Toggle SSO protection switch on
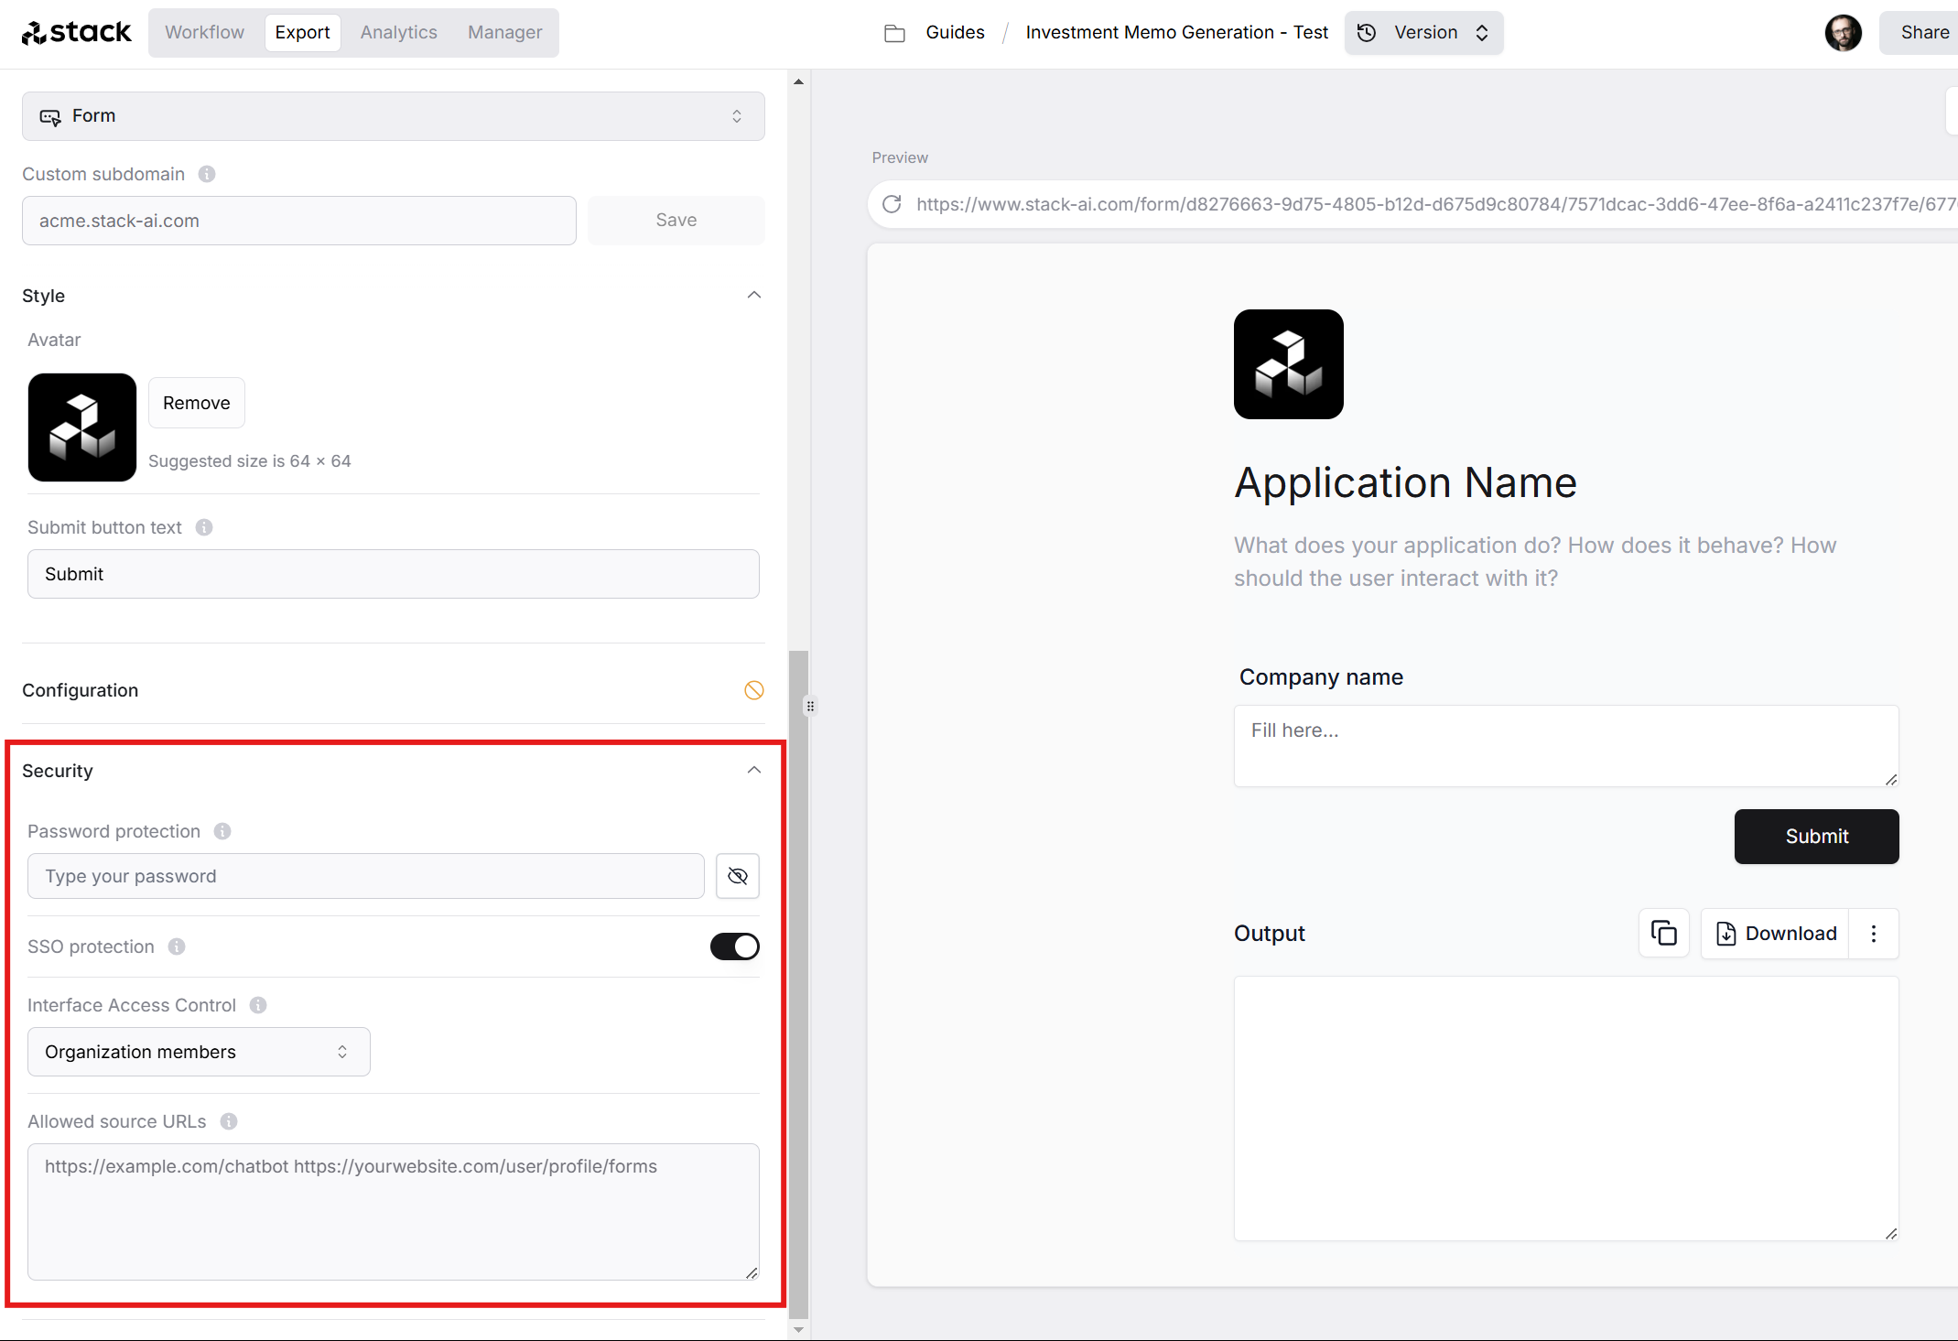1958x1341 pixels. 733,946
